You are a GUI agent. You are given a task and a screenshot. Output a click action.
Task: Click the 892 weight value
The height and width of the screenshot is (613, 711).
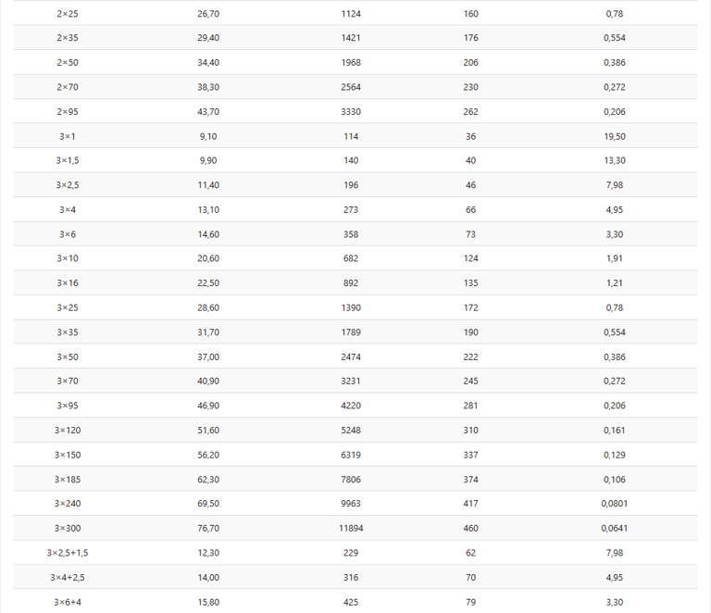tap(351, 283)
